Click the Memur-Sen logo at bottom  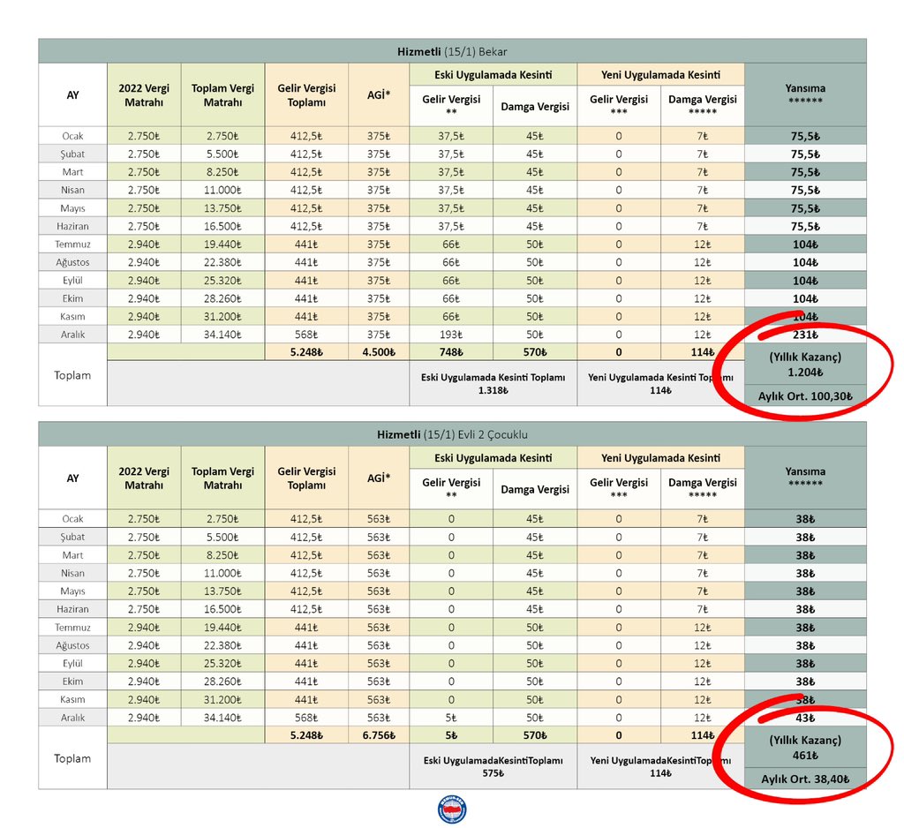(452, 808)
